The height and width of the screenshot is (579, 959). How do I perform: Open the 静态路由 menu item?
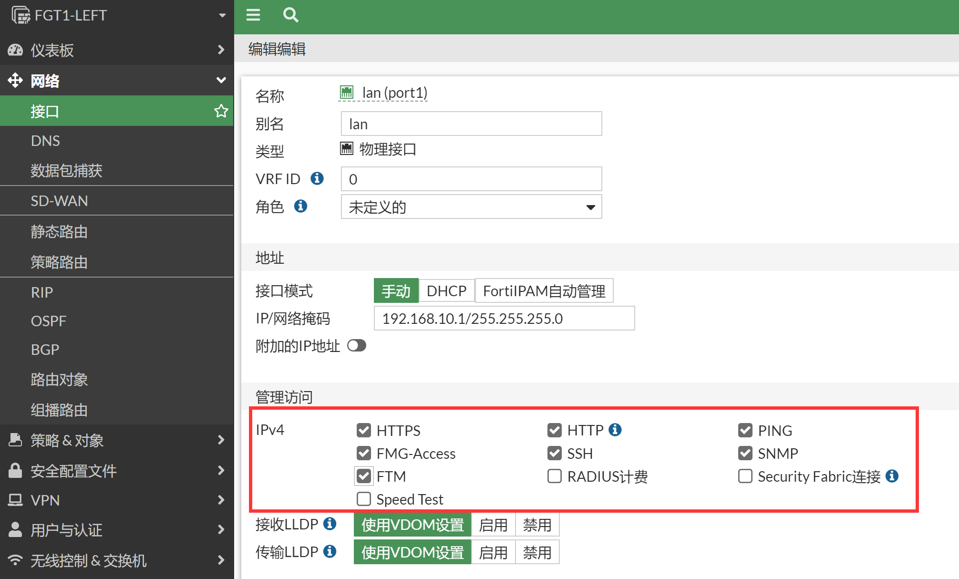pos(59,232)
